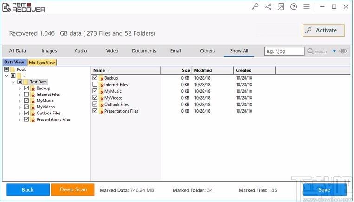Screen dimensions: 354x202
Task: Click the export arrow icon
Action: (281, 7)
